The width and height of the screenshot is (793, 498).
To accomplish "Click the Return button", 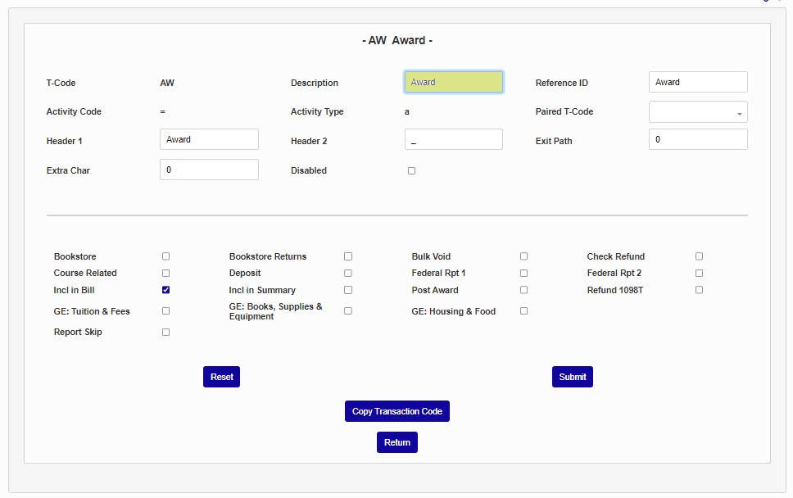I will tap(397, 442).
